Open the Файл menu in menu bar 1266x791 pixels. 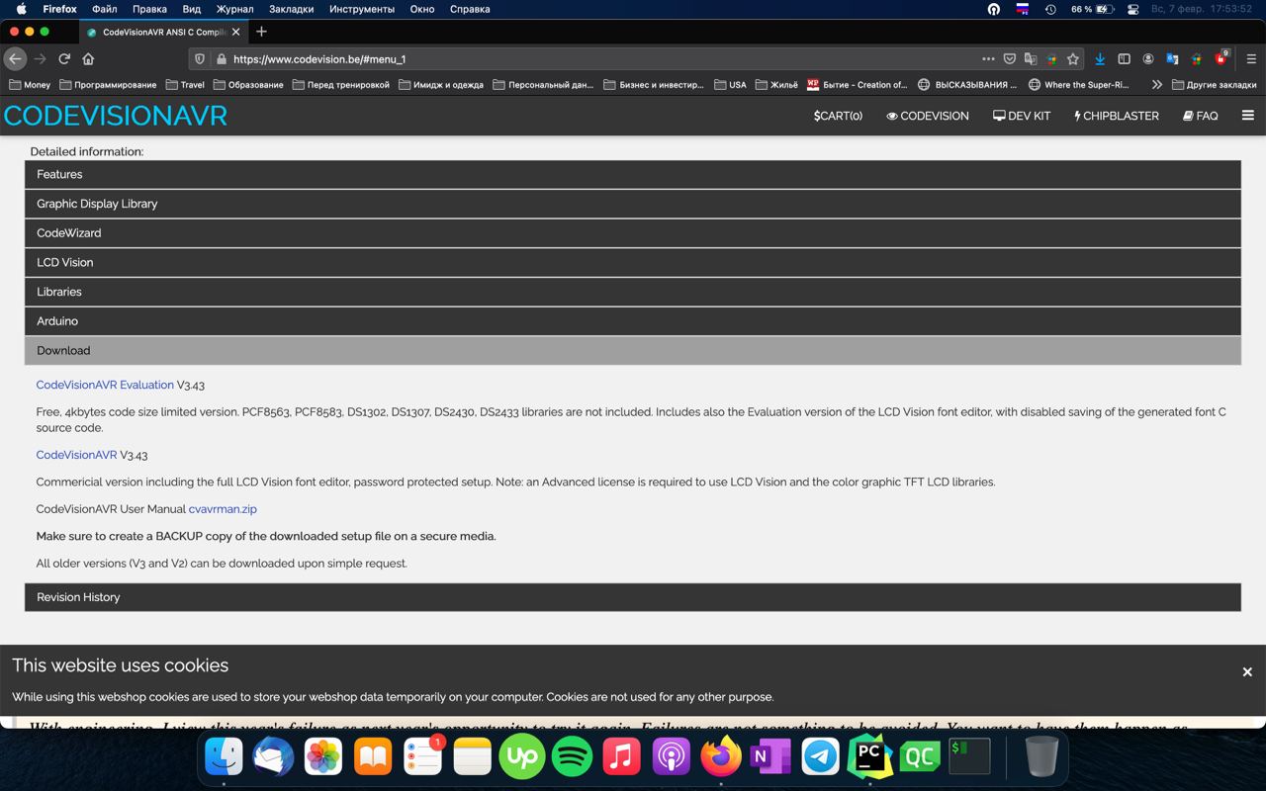click(x=104, y=9)
